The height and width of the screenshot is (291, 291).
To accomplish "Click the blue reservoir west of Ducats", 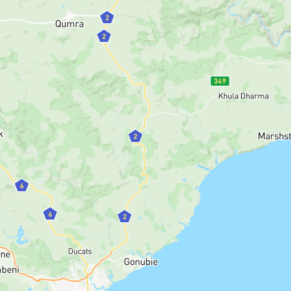I will coord(21,236).
